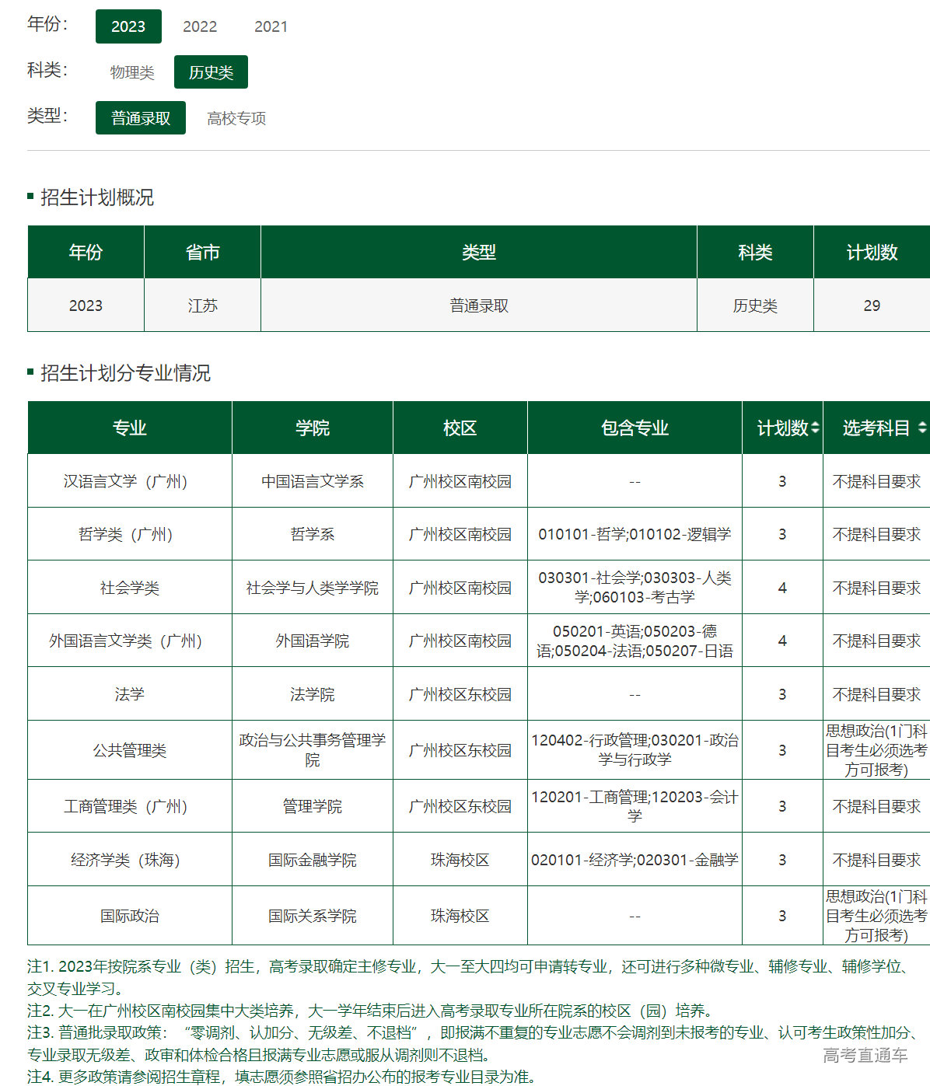Open the 高校专项 tab
This screenshot has height=1086, width=930.
click(236, 119)
